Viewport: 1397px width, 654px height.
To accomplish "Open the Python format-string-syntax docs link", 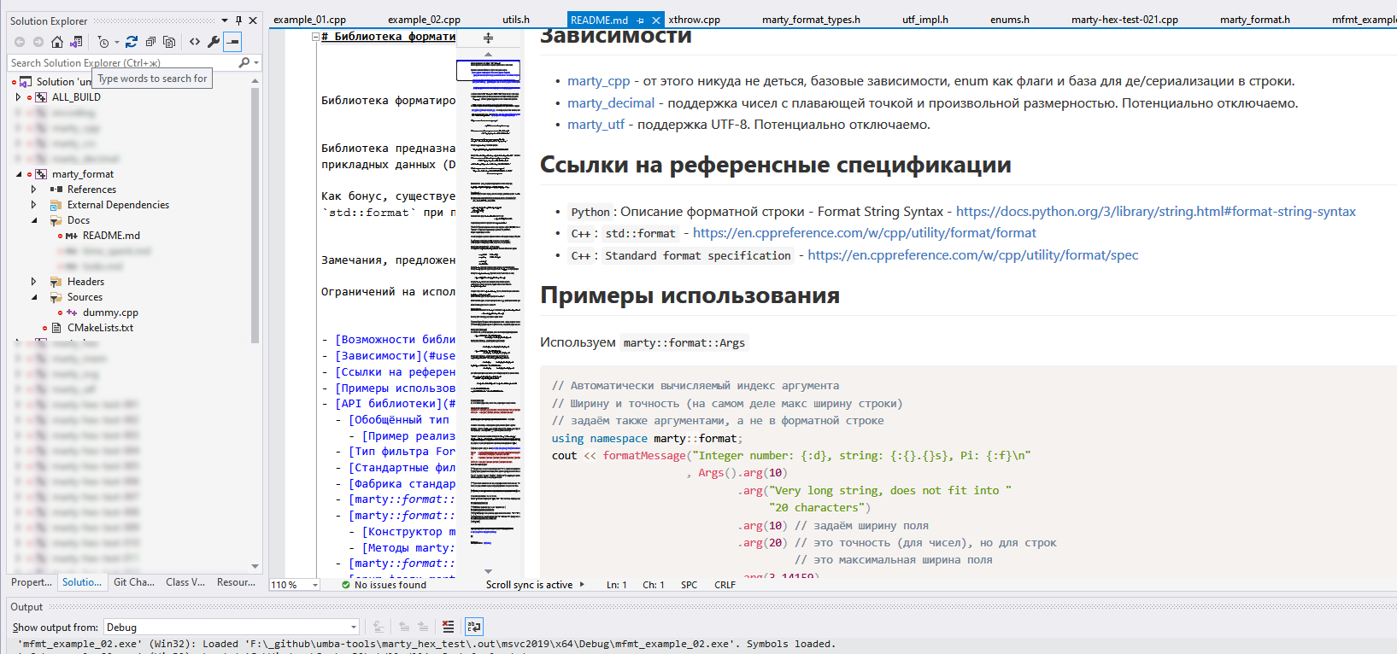I will pyautogui.click(x=1155, y=212).
